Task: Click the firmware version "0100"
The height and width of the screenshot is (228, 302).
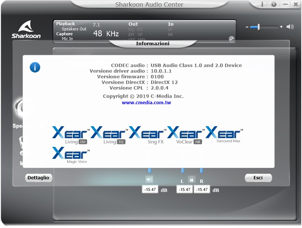Action: (x=157, y=77)
